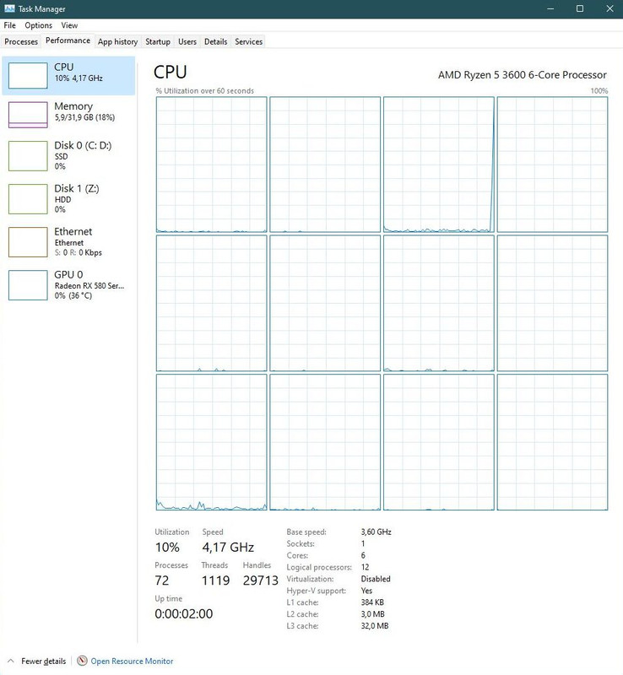Select the Disk 0 (C: D:) label
The width and height of the screenshot is (623, 675).
(83, 145)
